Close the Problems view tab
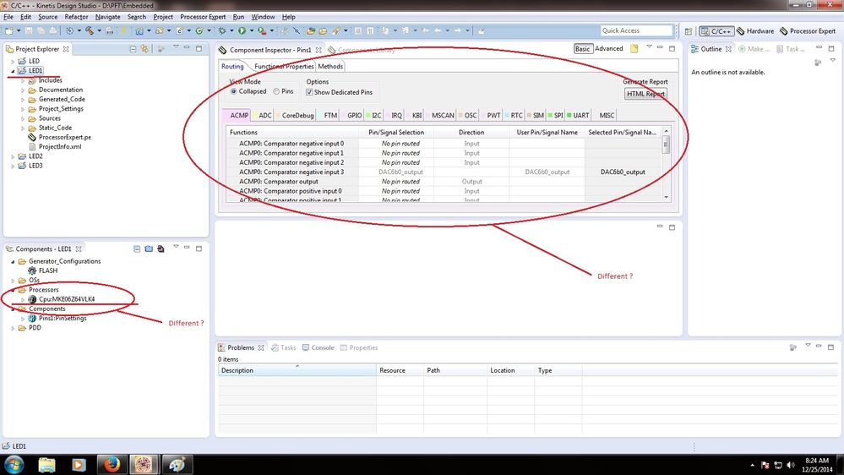Image resolution: width=844 pixels, height=475 pixels. pos(261,348)
